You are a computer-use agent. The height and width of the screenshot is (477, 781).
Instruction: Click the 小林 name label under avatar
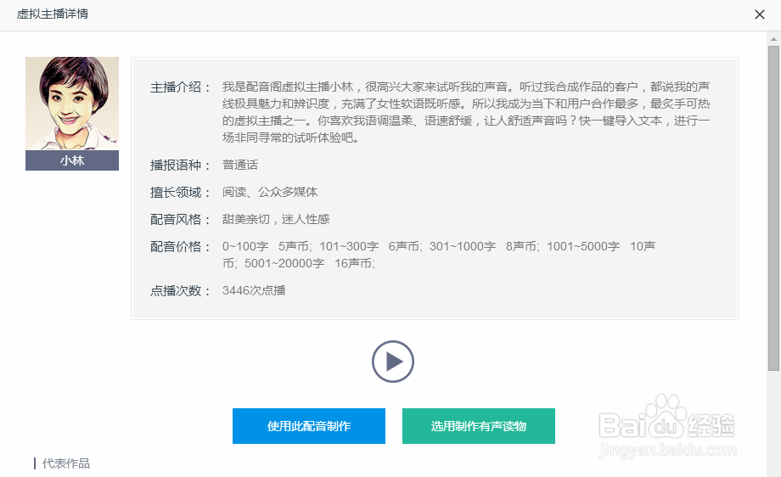(72, 160)
